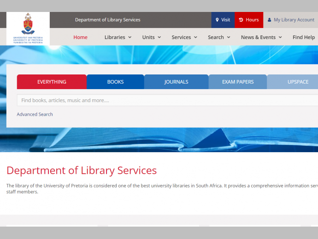Expand the Units dropdown chevron
The height and width of the screenshot is (239, 318).
pyautogui.click(x=159, y=37)
